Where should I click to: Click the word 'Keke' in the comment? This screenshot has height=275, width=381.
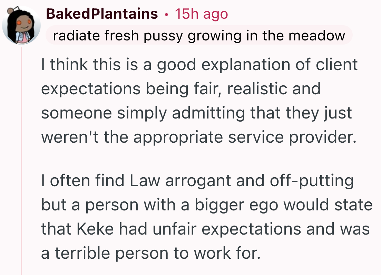tap(95, 229)
